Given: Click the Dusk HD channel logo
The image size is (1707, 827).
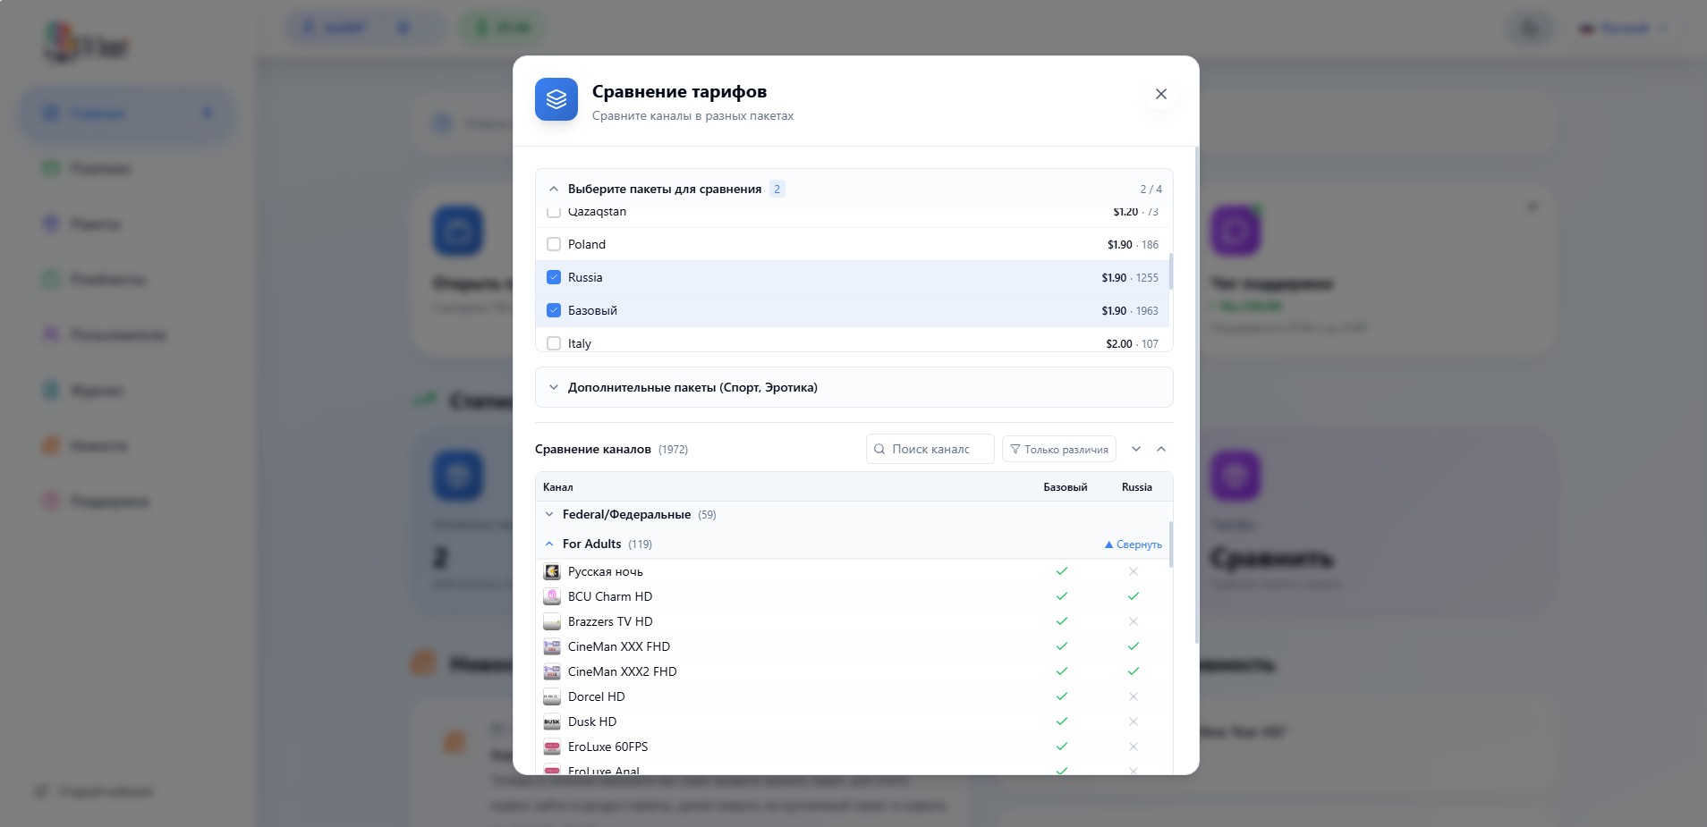Looking at the screenshot, I should (x=552, y=722).
